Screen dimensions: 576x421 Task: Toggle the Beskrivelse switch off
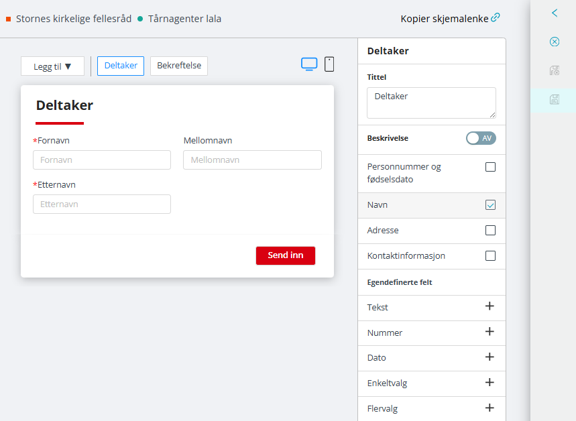click(480, 139)
